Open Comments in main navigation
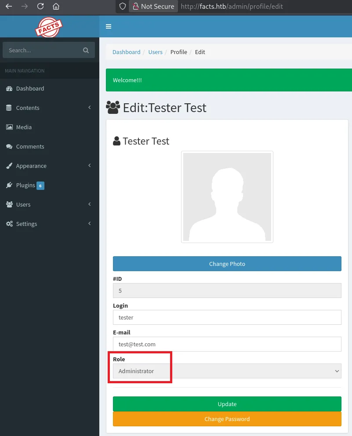This screenshot has width=352, height=436. tap(30, 146)
